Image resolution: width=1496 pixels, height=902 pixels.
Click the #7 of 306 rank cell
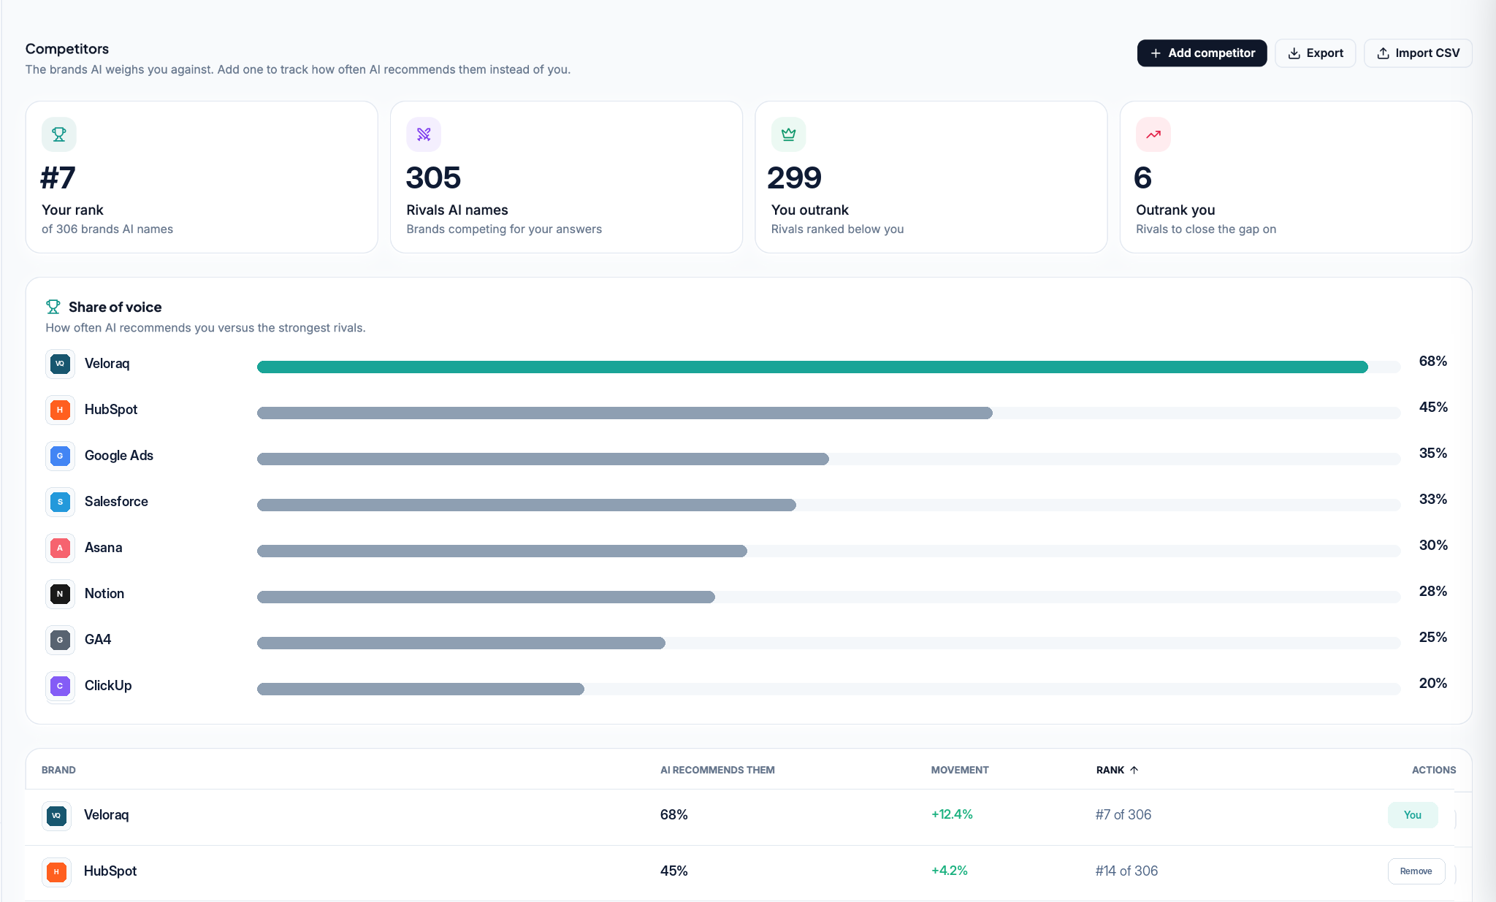[x=1123, y=814]
